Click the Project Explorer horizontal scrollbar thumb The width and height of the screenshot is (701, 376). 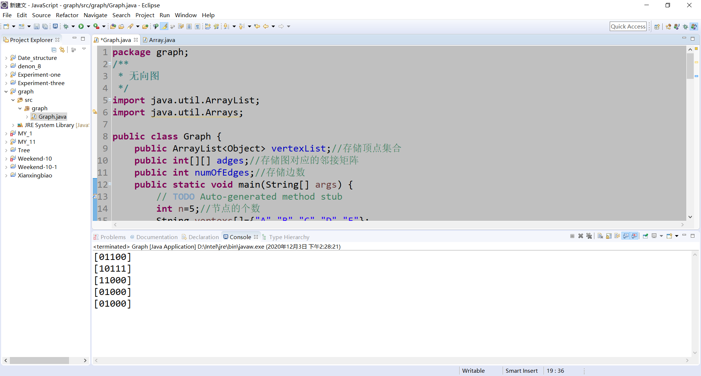(x=39, y=361)
